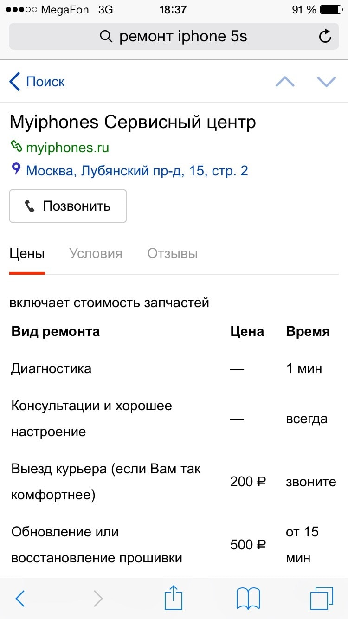Select the Цены tab
This screenshot has width=348, height=619.
point(27,254)
